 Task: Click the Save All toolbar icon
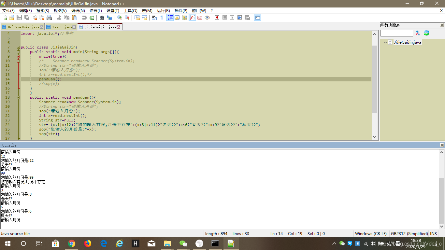tap(27, 18)
